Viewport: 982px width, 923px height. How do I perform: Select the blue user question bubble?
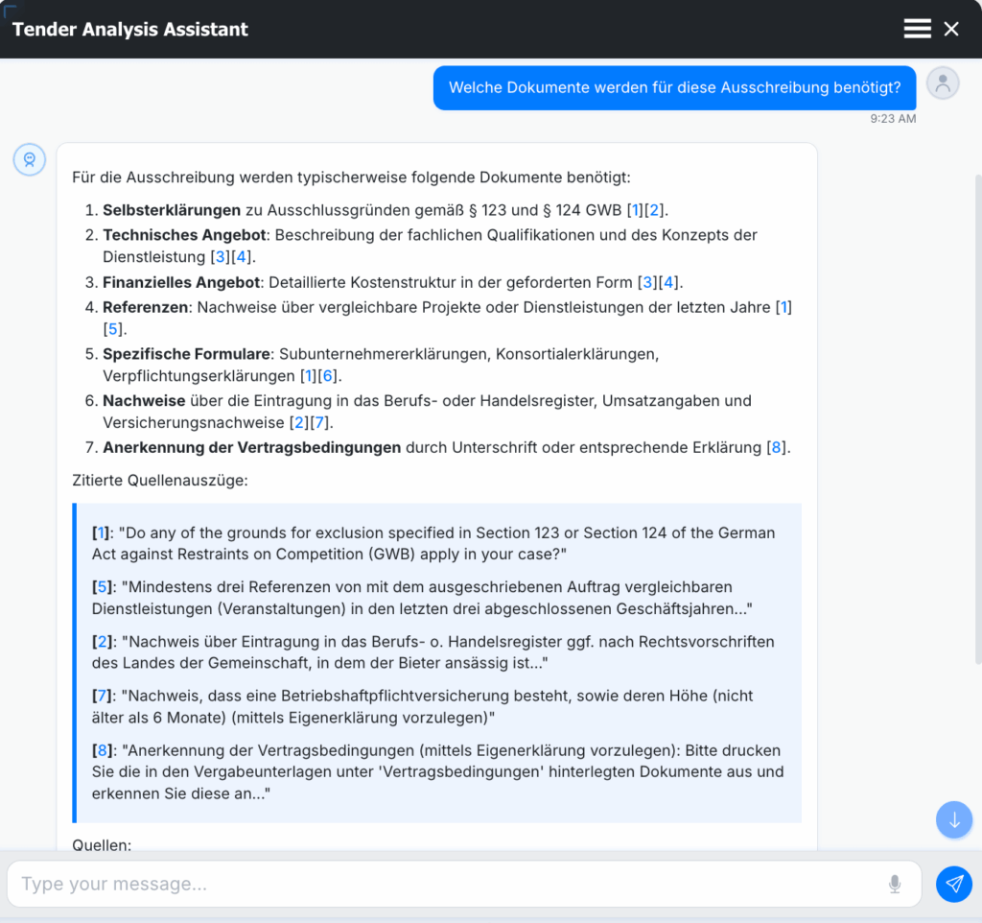coord(674,87)
